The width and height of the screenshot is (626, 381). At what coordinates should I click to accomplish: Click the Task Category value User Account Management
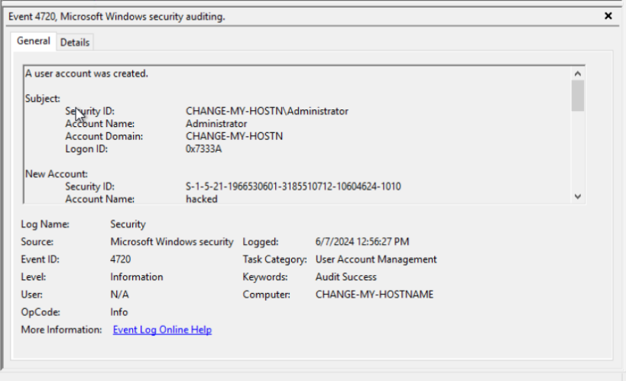[376, 259]
